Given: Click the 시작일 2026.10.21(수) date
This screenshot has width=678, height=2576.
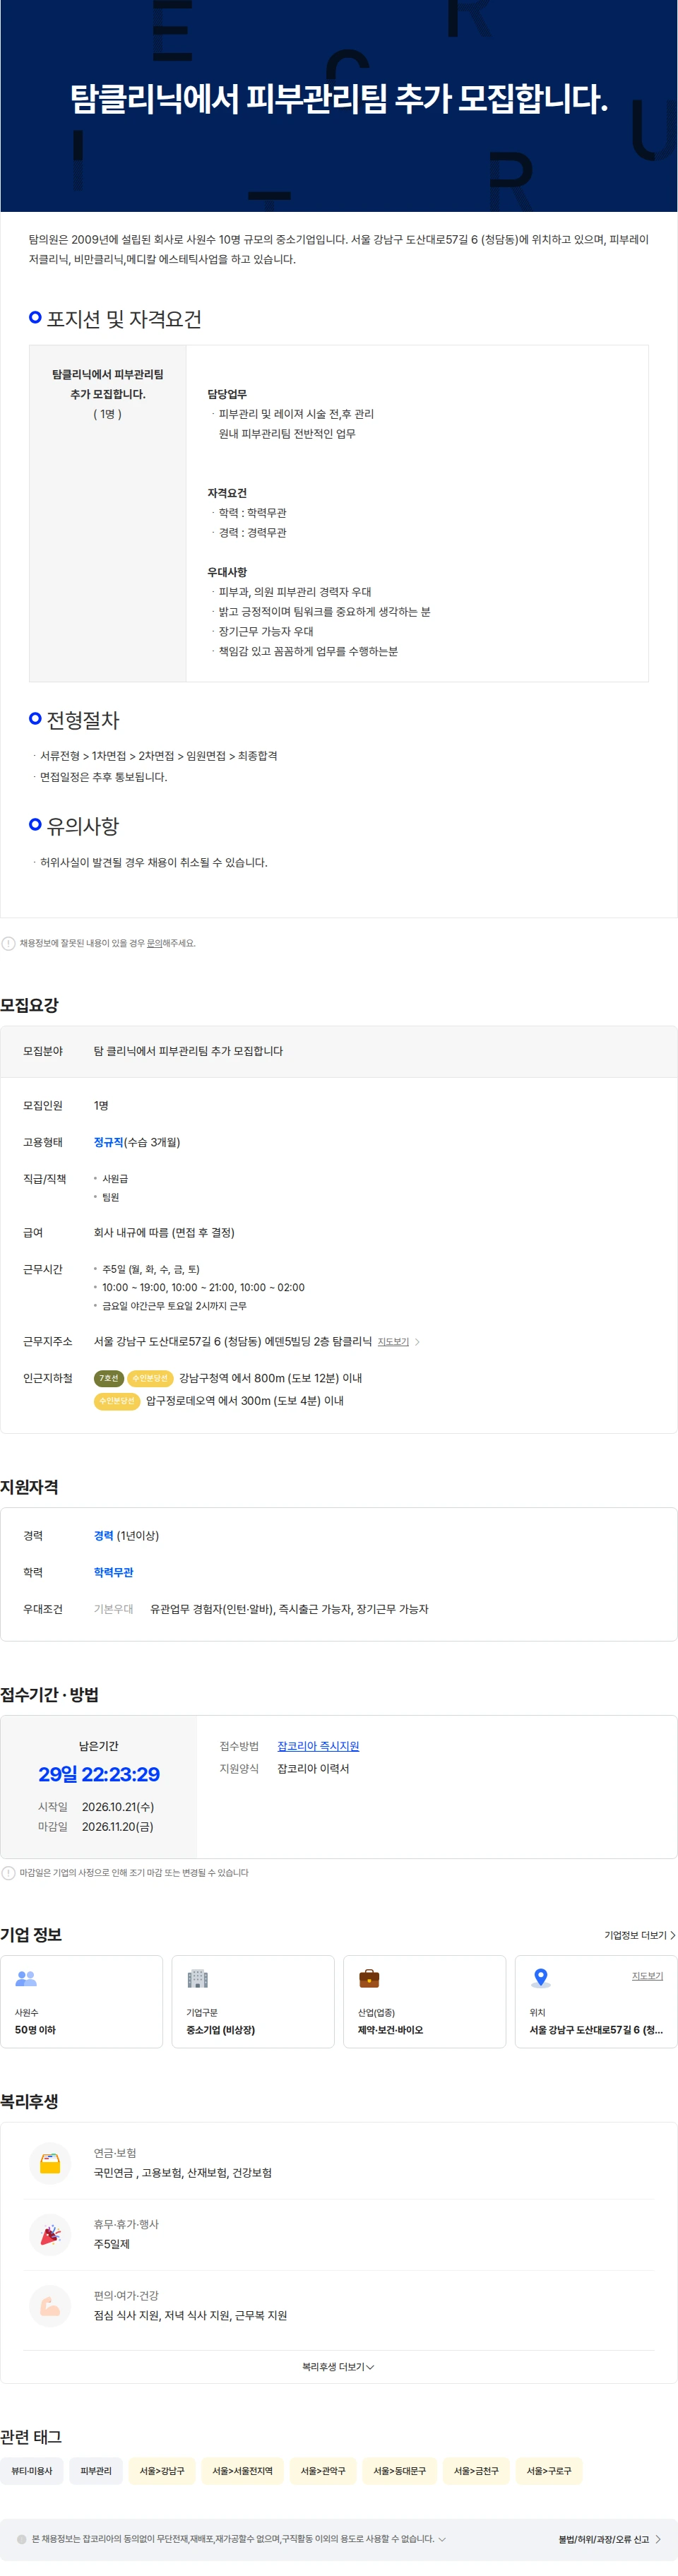Looking at the screenshot, I should (x=118, y=1807).
